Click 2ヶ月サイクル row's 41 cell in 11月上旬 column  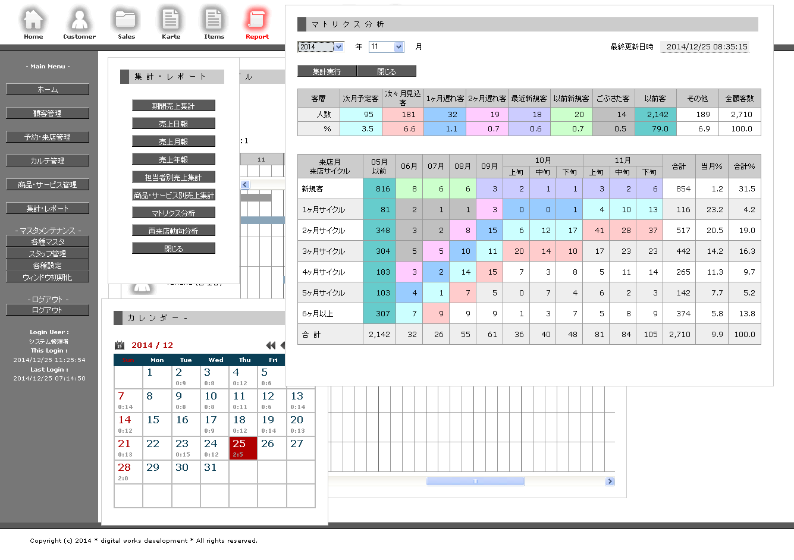(x=597, y=230)
